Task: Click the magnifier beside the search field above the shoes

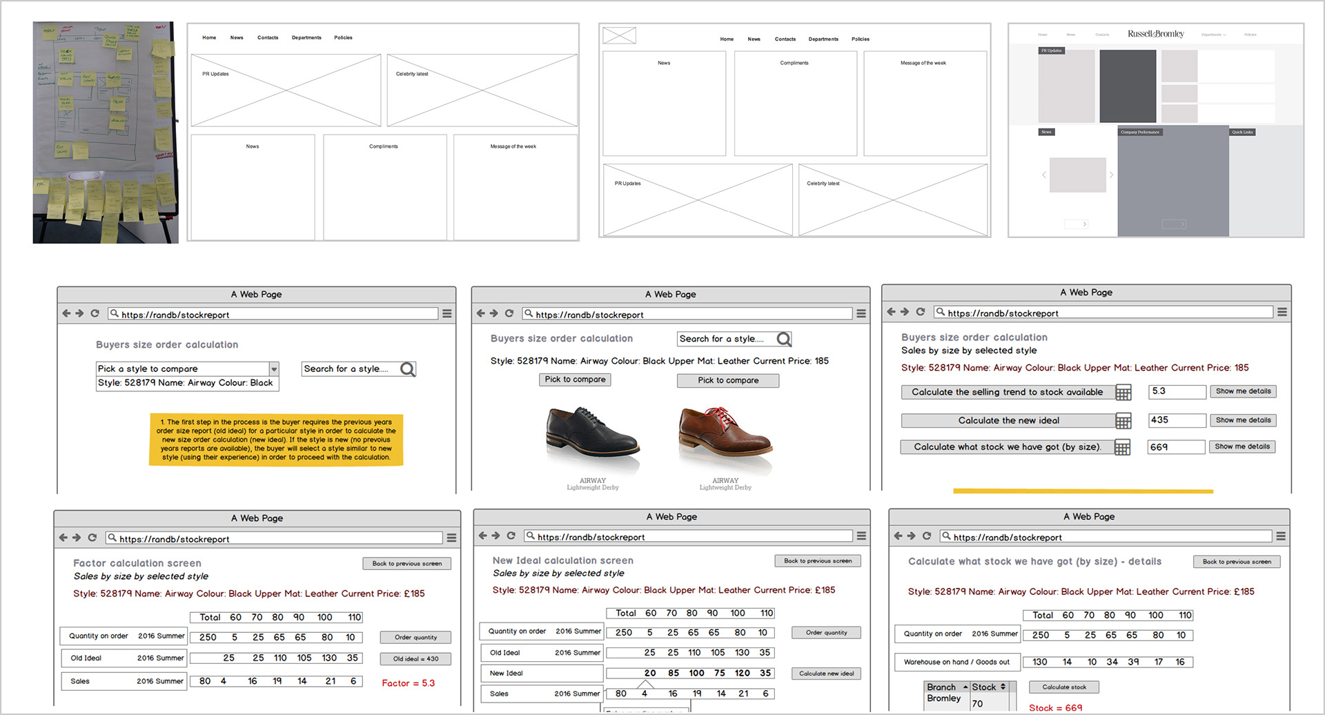Action: tap(784, 339)
